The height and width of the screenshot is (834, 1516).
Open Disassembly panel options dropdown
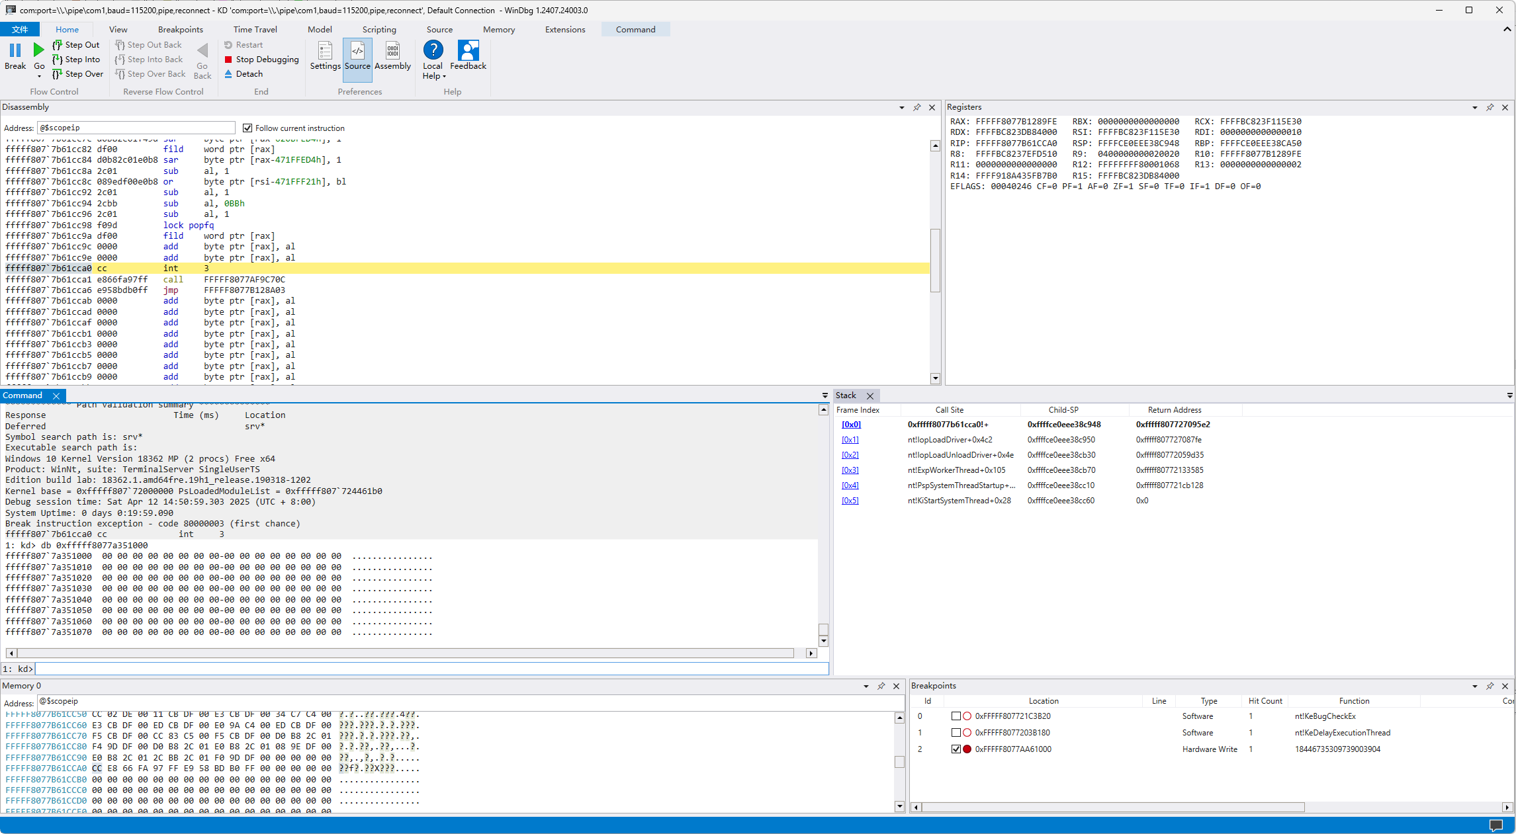tap(901, 107)
